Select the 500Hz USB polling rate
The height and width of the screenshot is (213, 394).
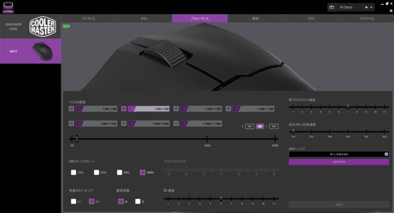tap(120, 172)
